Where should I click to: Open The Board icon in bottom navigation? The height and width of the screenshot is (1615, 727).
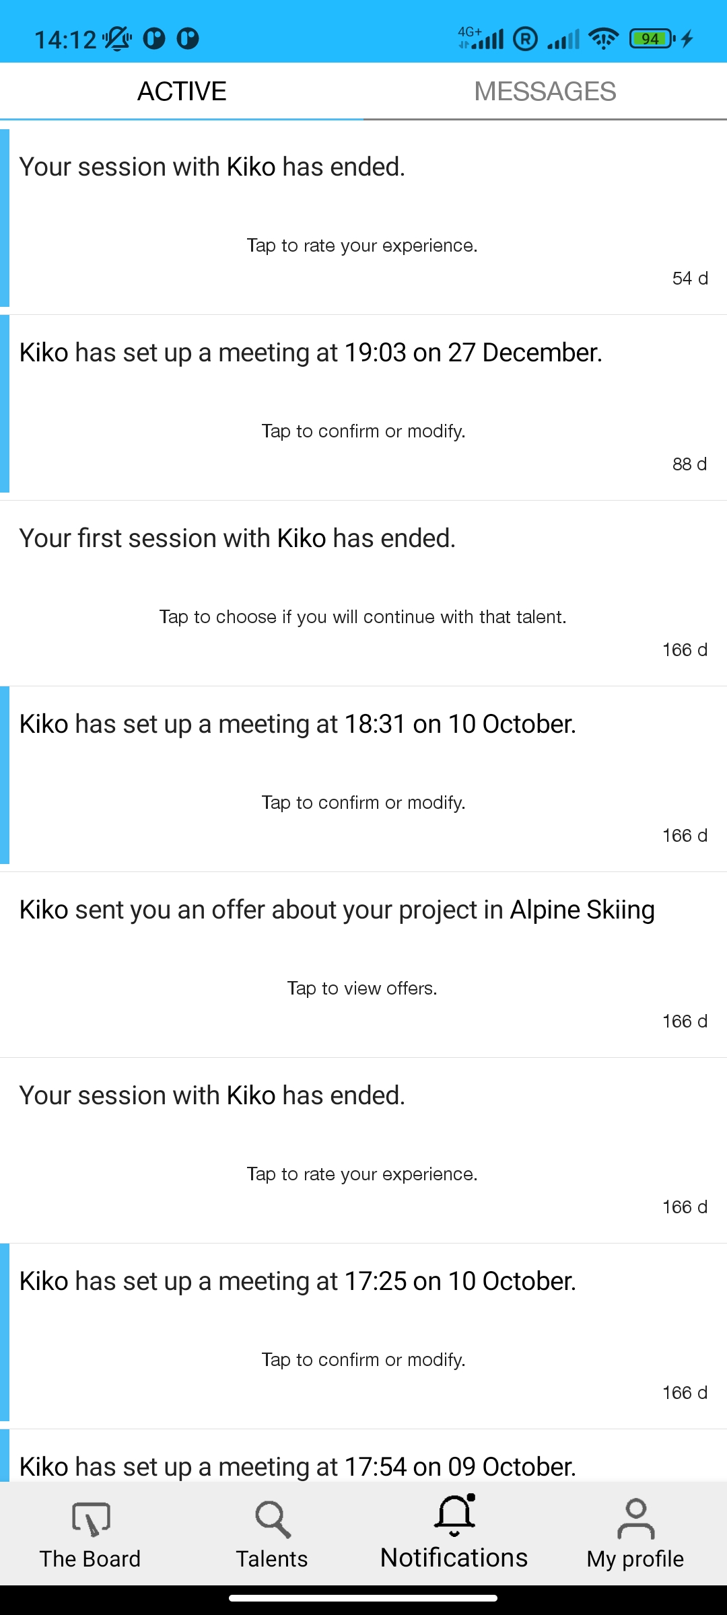[x=91, y=1519]
